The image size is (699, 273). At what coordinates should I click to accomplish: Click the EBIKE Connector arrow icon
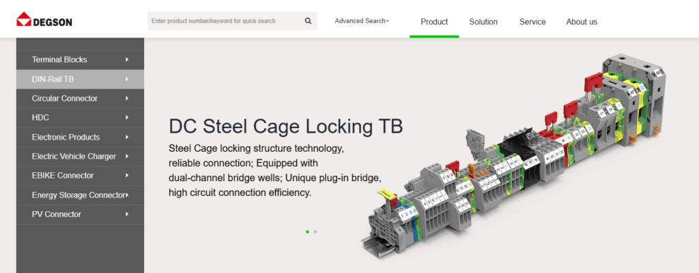click(x=127, y=176)
